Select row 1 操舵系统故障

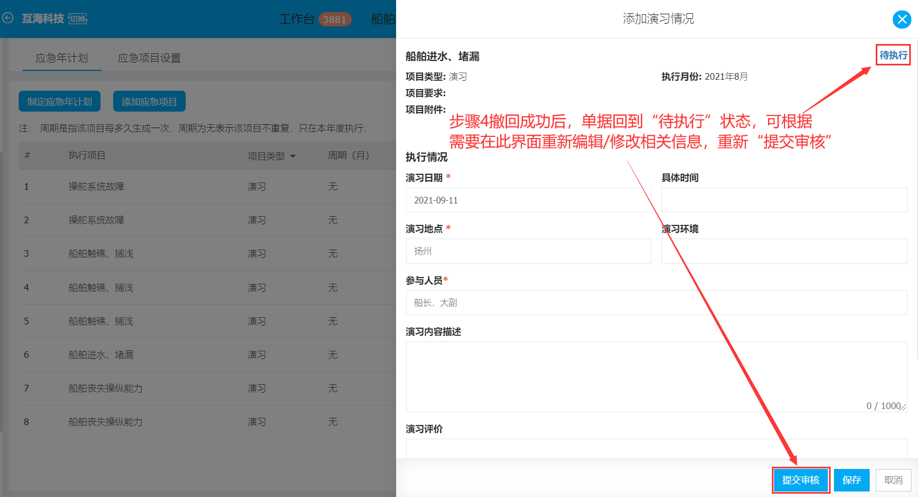click(207, 186)
